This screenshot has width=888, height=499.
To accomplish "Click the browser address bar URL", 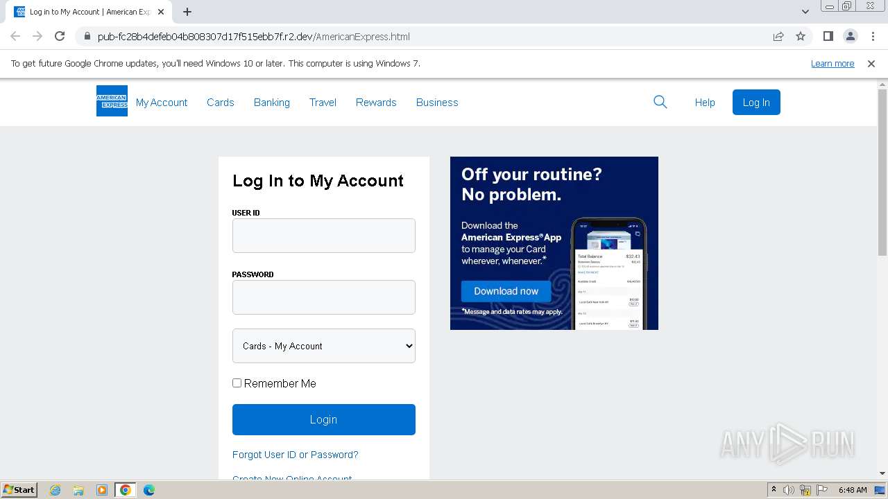I will [254, 37].
